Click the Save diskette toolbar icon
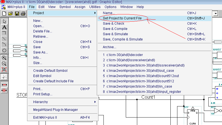Image resolution: width=222 pixels, height=125 pixels. pos(17,14)
